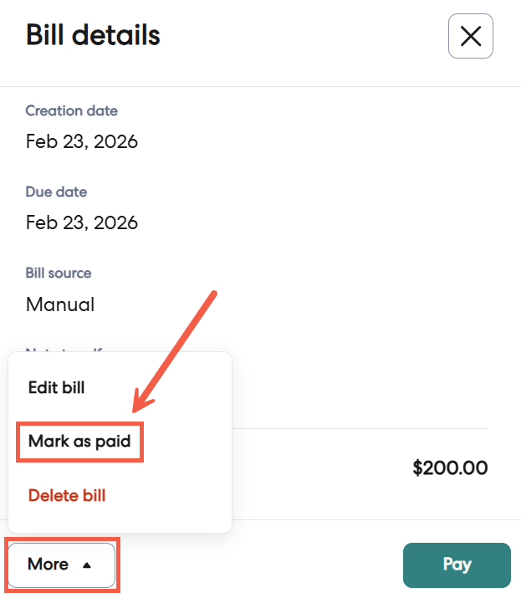Click the divider line above the $200.00 amount
Image resolution: width=521 pixels, height=598 pixels.
click(360, 429)
